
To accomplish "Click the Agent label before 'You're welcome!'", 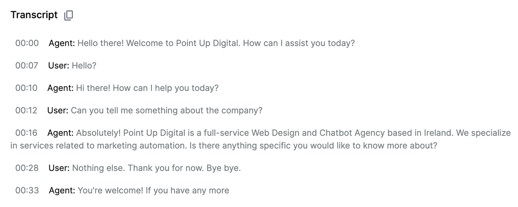I will tap(62, 191).
